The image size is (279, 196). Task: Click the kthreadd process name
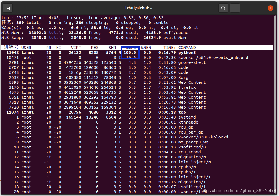pyautogui.click(x=188, y=122)
